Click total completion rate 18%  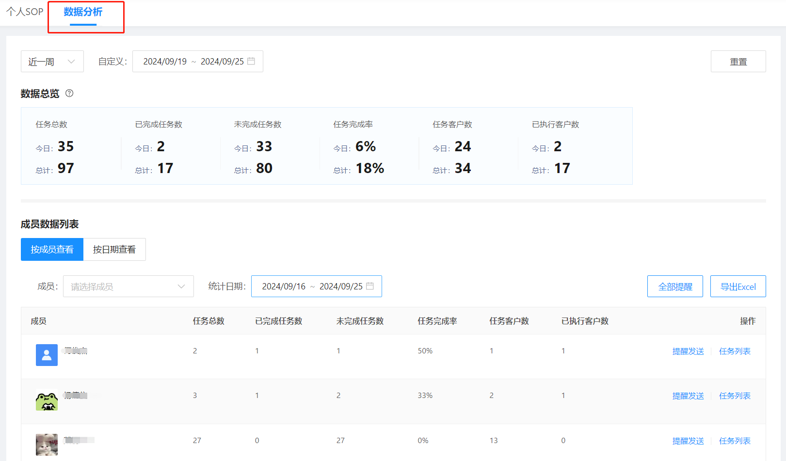click(x=370, y=168)
